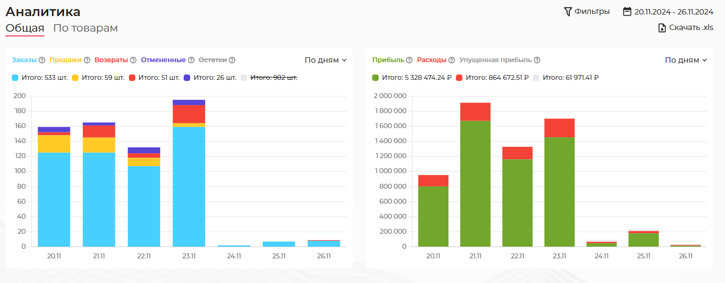Click the 21.11 green profit bar

click(475, 183)
